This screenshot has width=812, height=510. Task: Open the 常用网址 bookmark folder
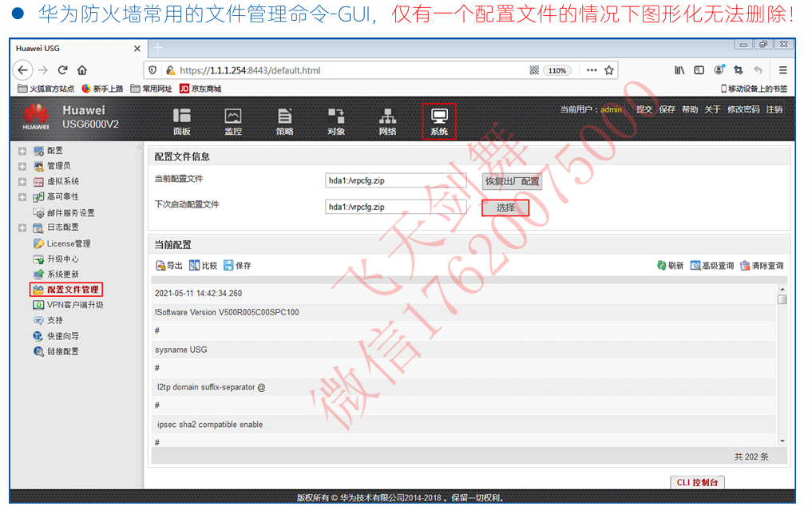[151, 89]
